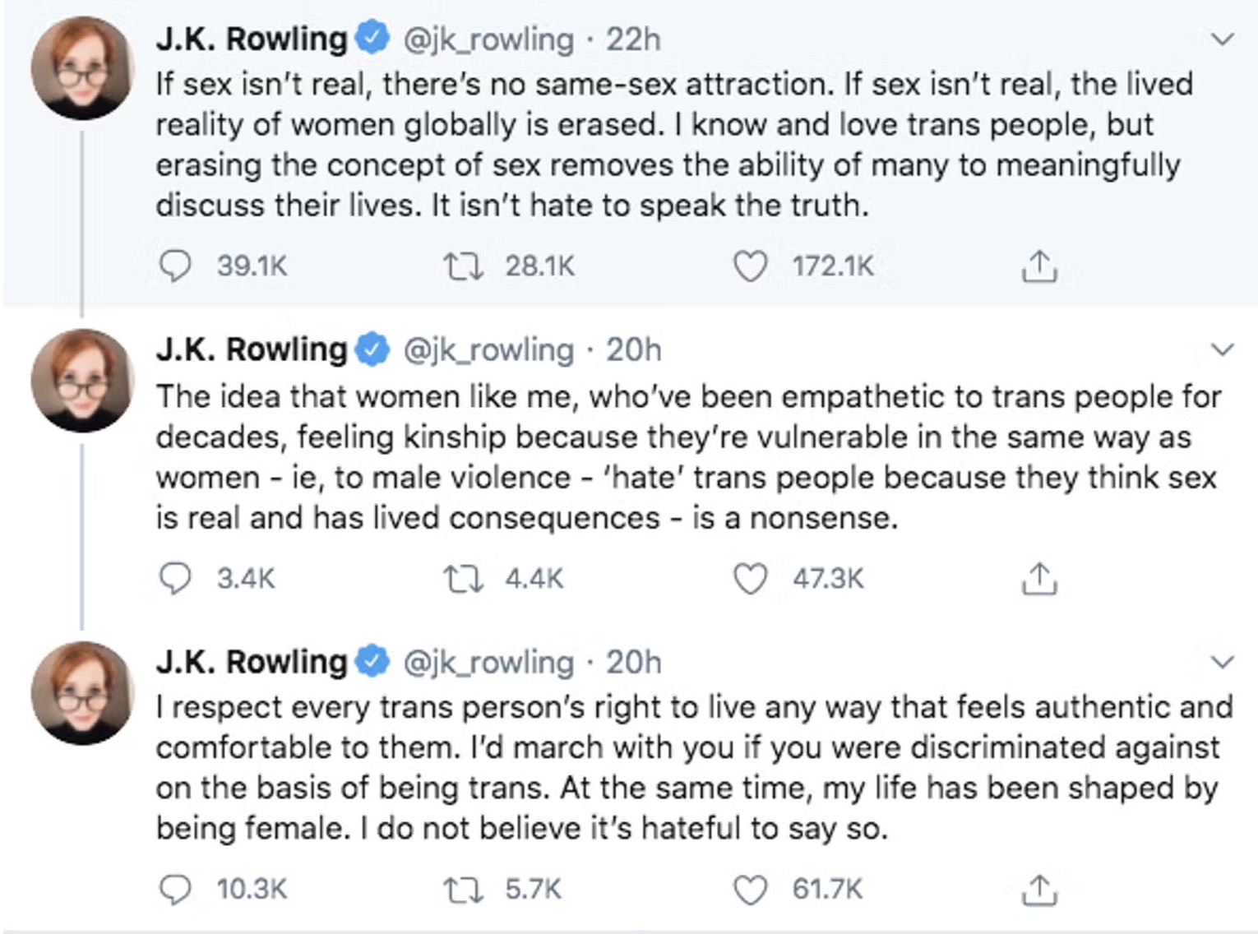
Task: Reply to the tweet with 3.4K replies
Action: 174,579
